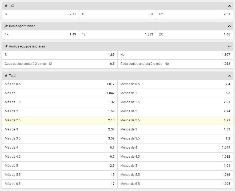Viewport: 235px width, 191px height.
Task: Pick Sí for both teams scoring
Action: pos(59,55)
